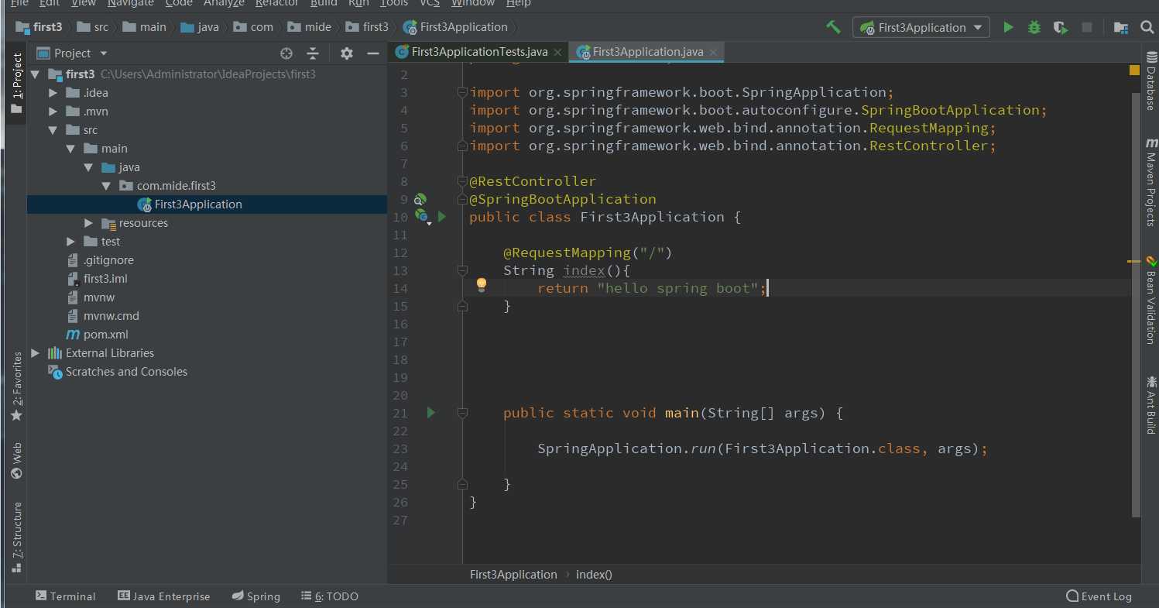Screen dimensions: 1159x608
Task: Open the Event Log panel
Action: 1099,596
